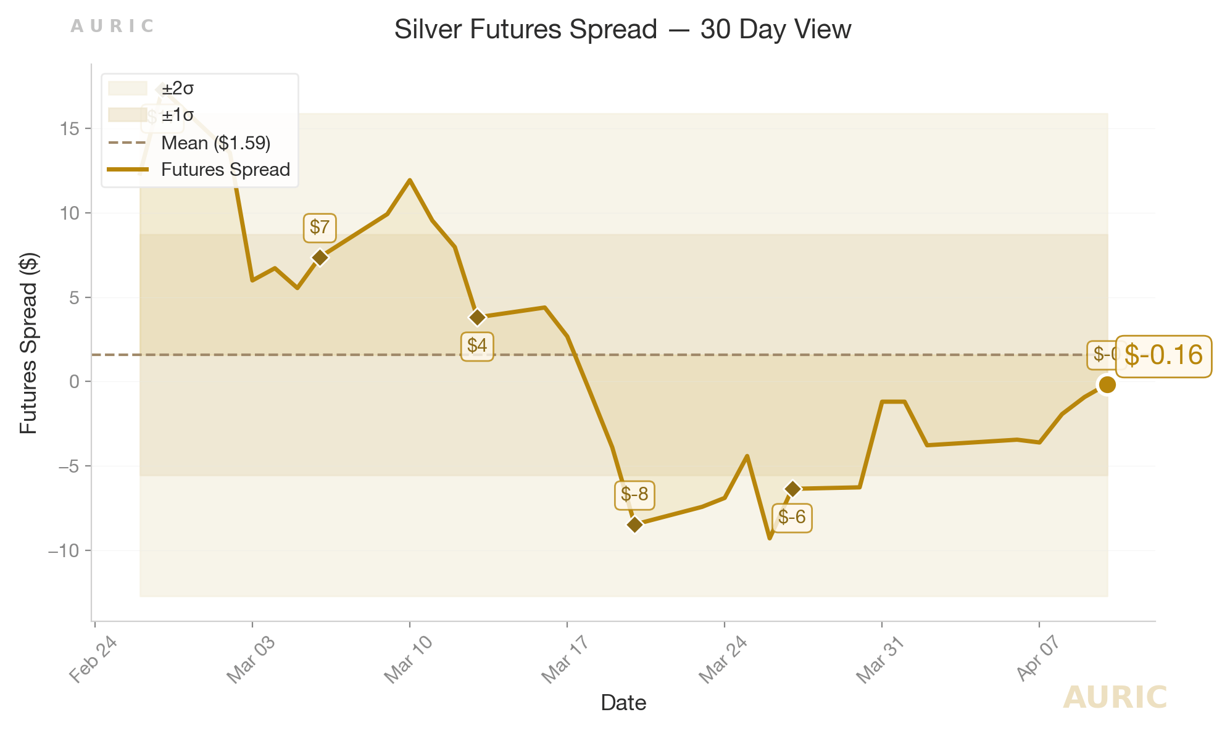Click the $7 annotation box
1222x733 pixels.
point(320,227)
